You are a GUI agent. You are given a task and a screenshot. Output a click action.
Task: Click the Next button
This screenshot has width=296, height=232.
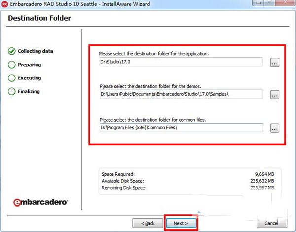click(181, 223)
